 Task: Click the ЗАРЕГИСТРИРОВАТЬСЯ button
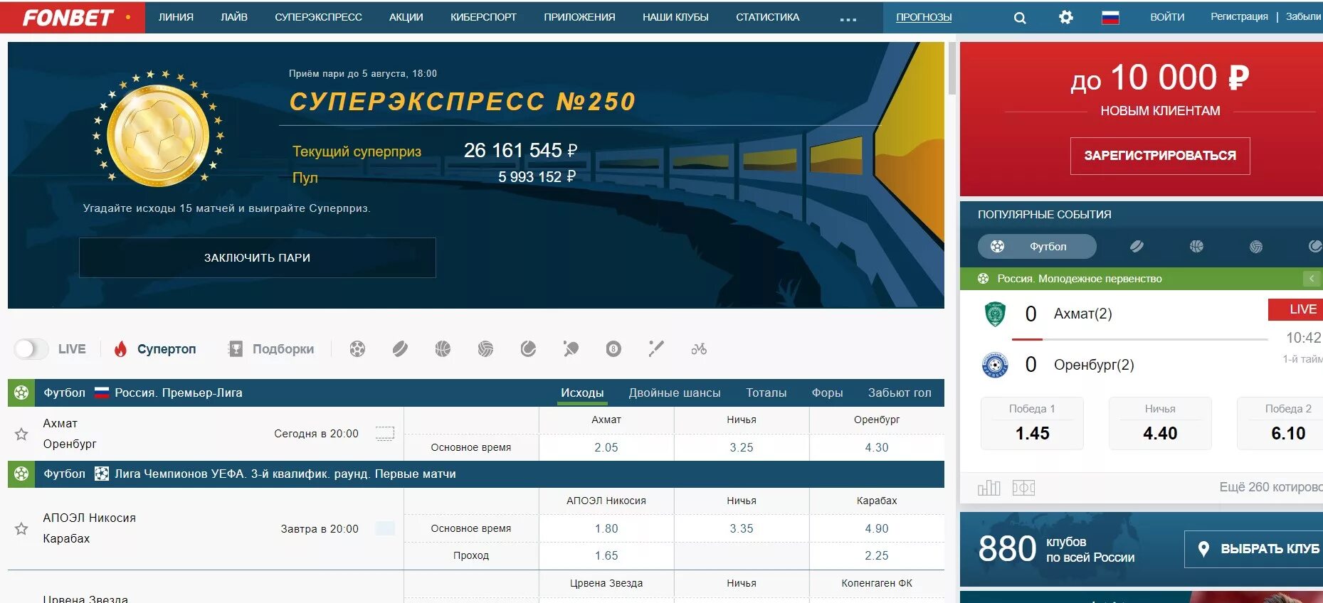click(1160, 156)
